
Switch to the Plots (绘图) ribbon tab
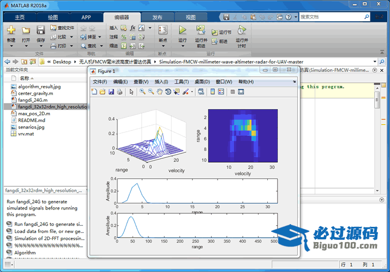(x=52, y=17)
